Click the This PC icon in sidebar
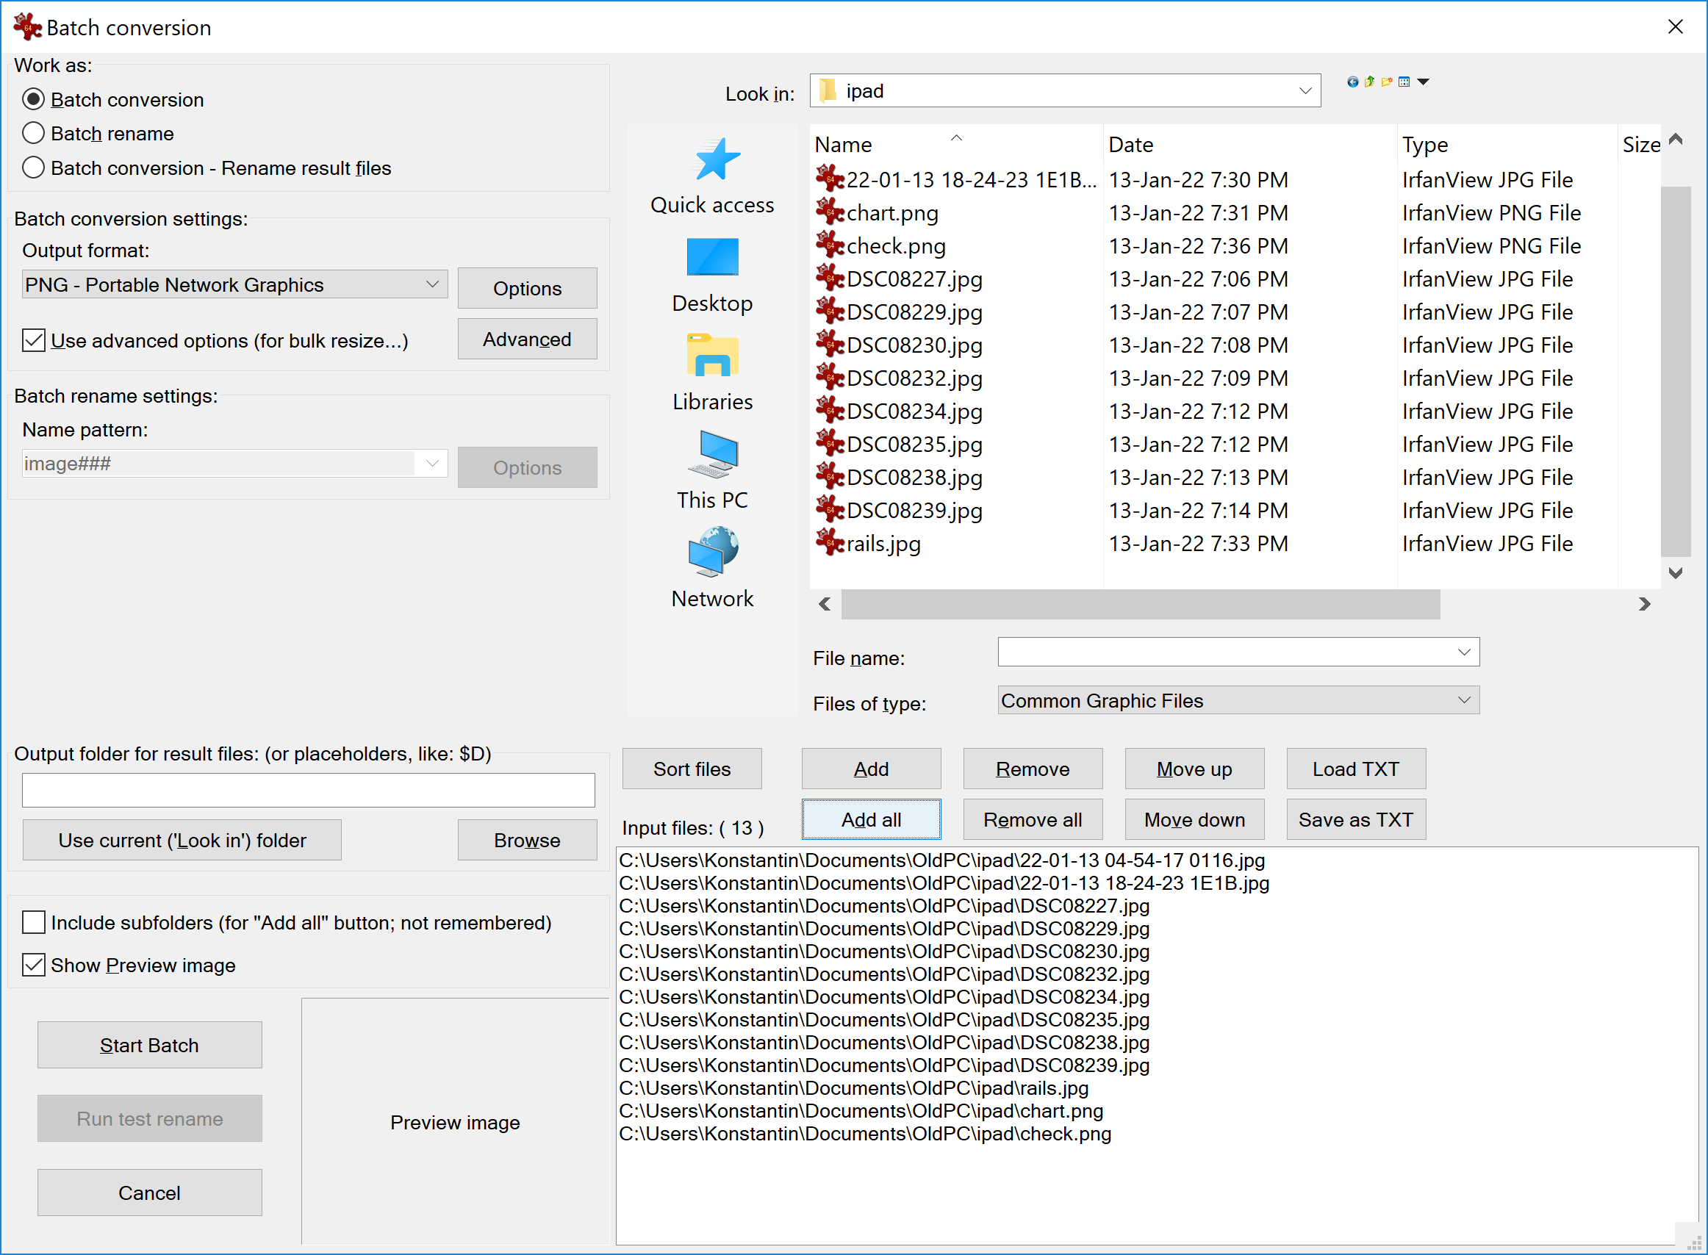The height and width of the screenshot is (1255, 1708). click(x=711, y=462)
